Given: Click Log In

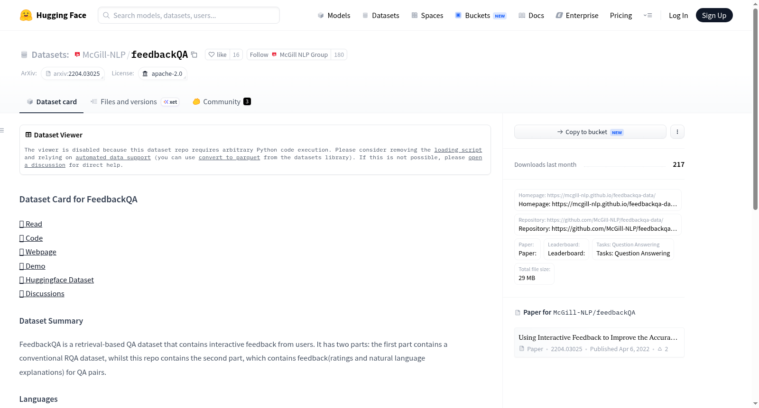Looking at the screenshot, I should tap(678, 15).
